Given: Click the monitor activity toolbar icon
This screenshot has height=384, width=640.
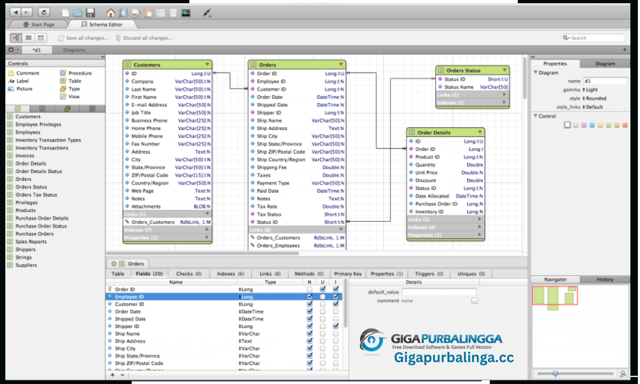Looking at the screenshot, I should tap(186, 12).
